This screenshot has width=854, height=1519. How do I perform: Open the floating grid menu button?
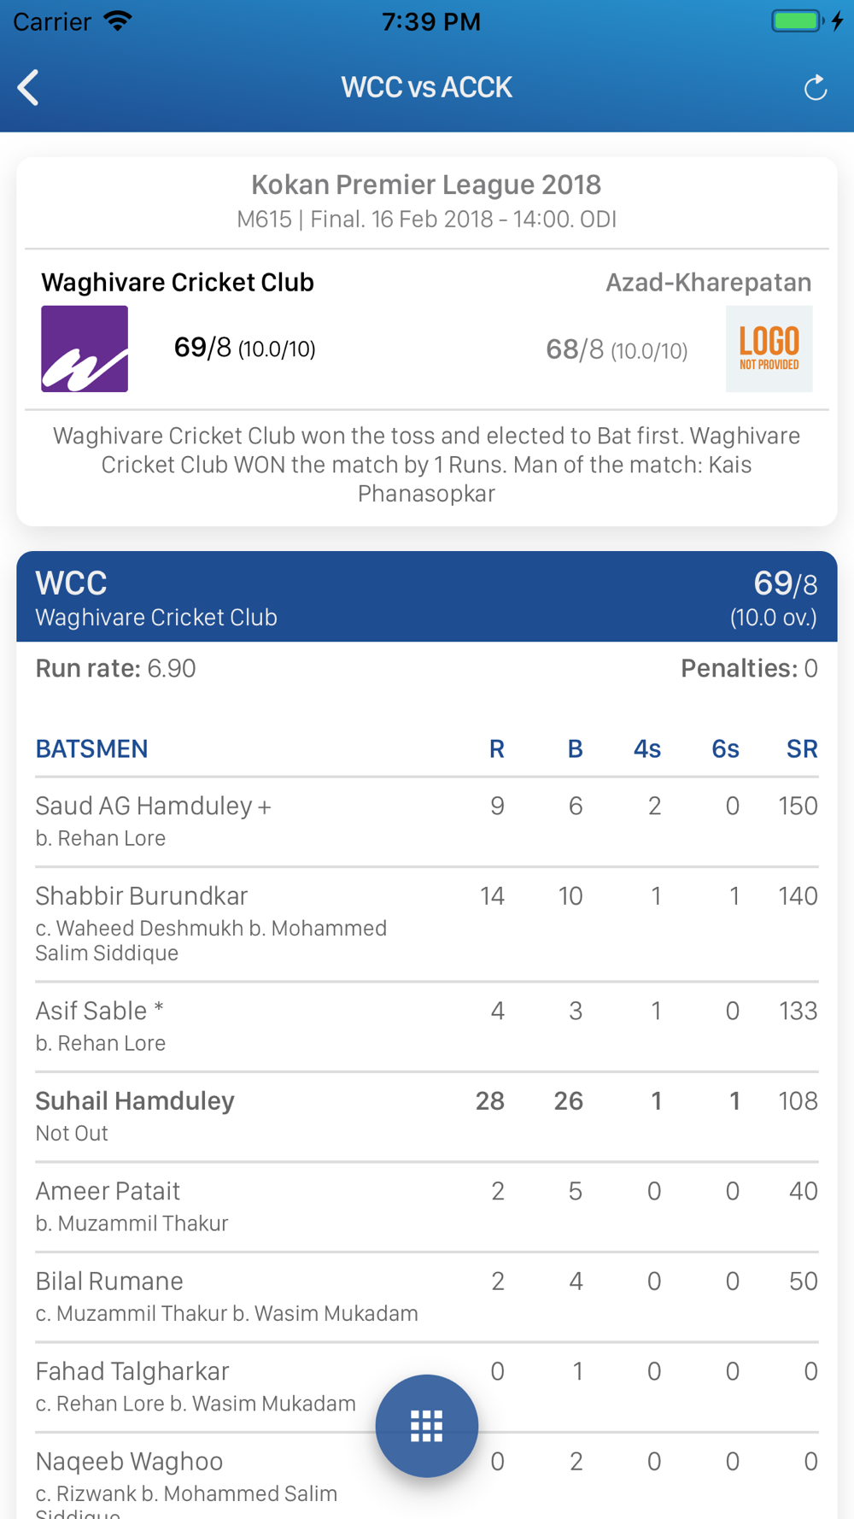click(427, 1425)
